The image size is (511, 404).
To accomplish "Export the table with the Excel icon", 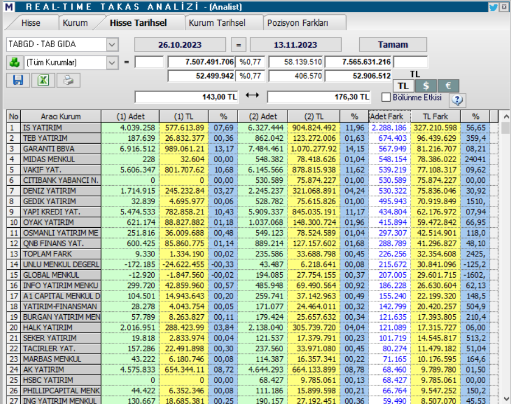I will (43, 80).
